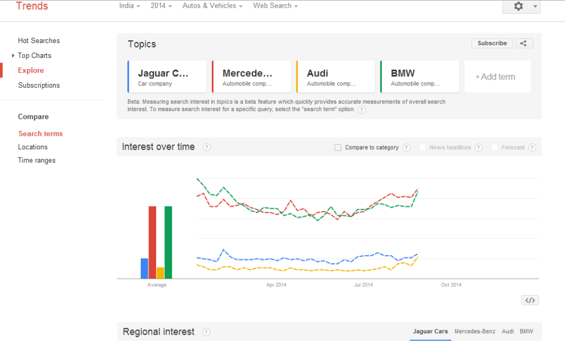
Task: Click help icon next to Forecast
Action: click(x=532, y=147)
